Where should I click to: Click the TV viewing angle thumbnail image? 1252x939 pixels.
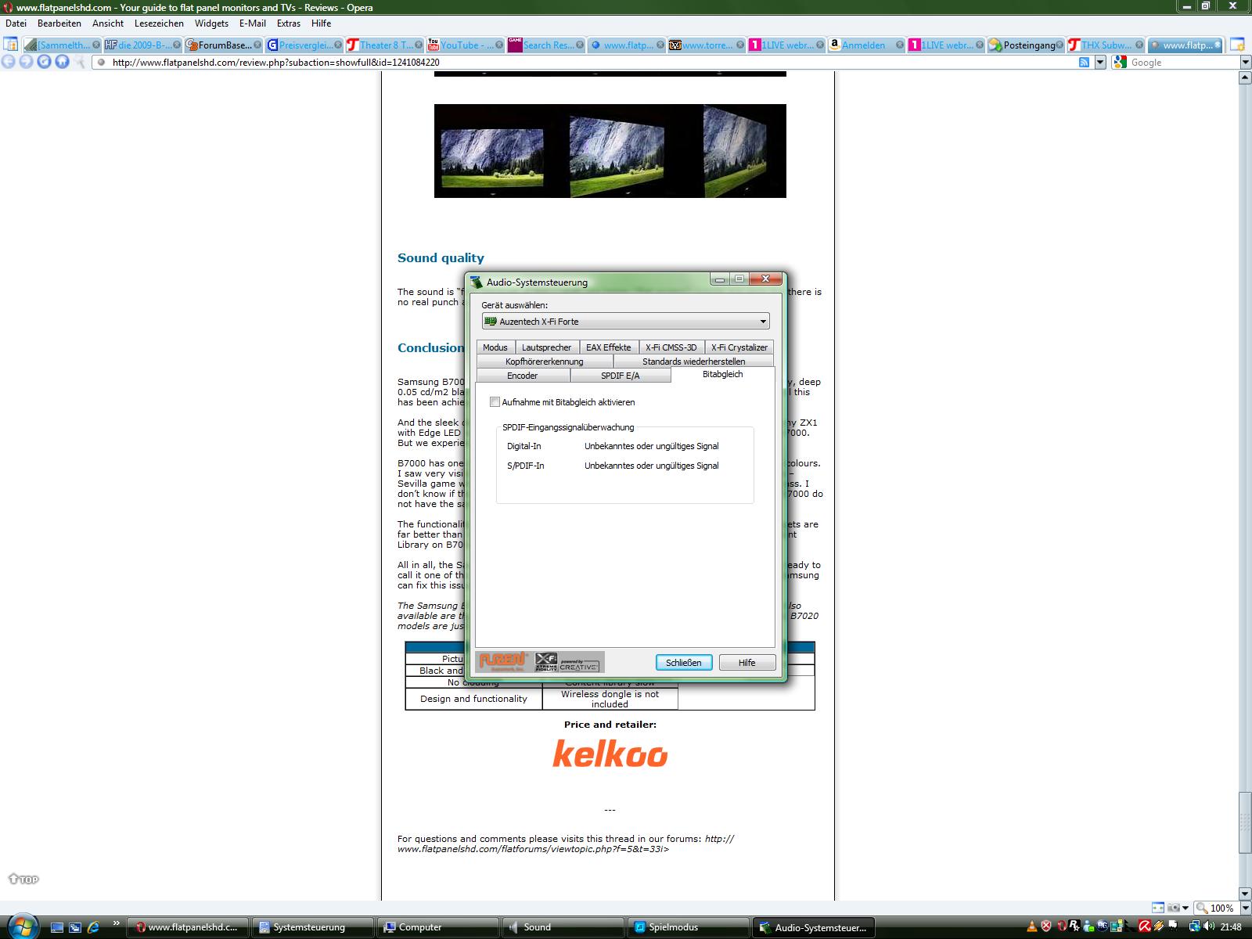coord(610,151)
